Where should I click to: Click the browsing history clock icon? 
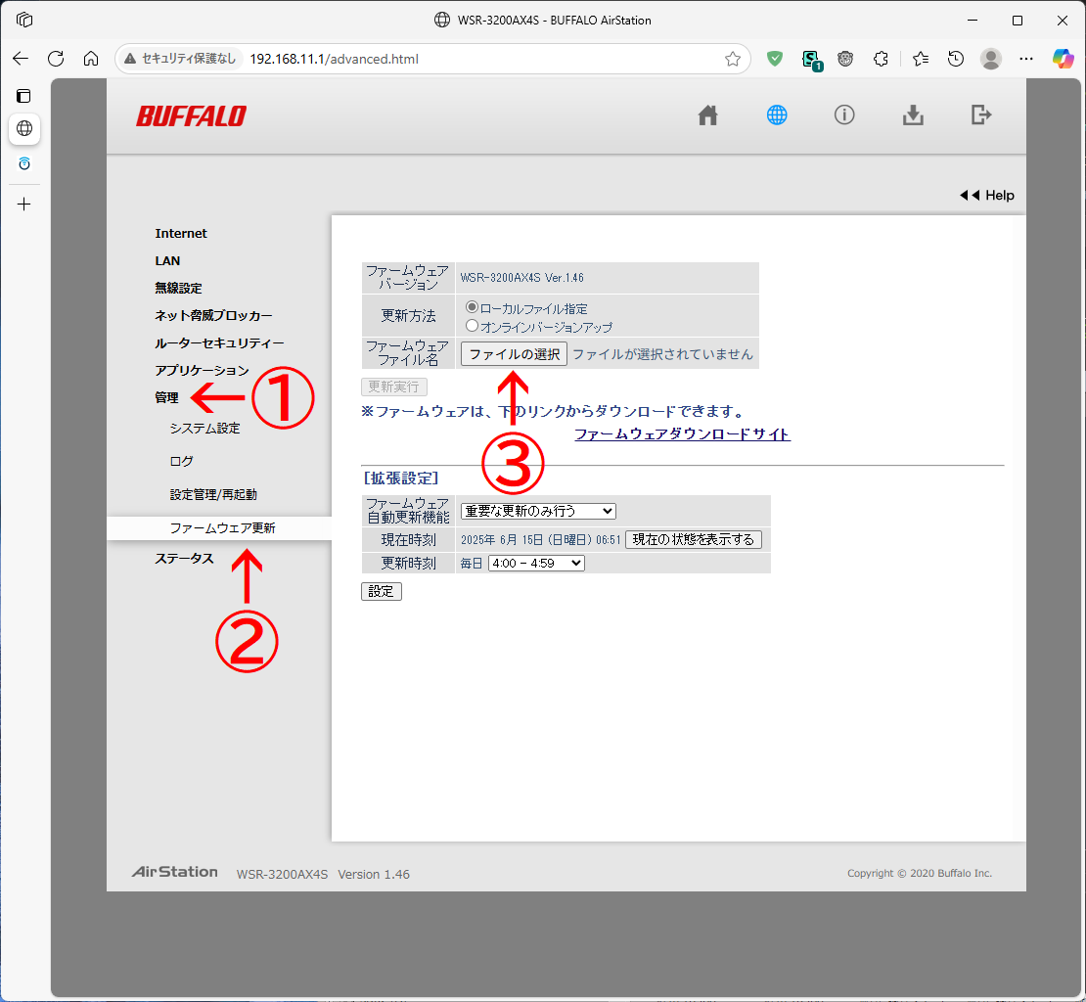955,59
